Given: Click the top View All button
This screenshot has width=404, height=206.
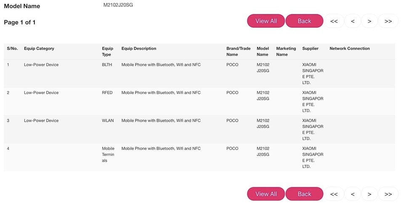Looking at the screenshot, I should (266, 21).
